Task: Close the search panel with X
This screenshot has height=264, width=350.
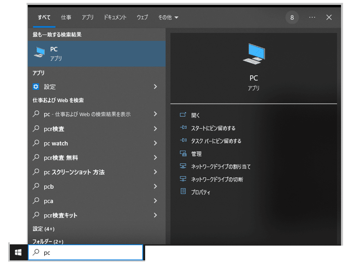Action: (329, 17)
